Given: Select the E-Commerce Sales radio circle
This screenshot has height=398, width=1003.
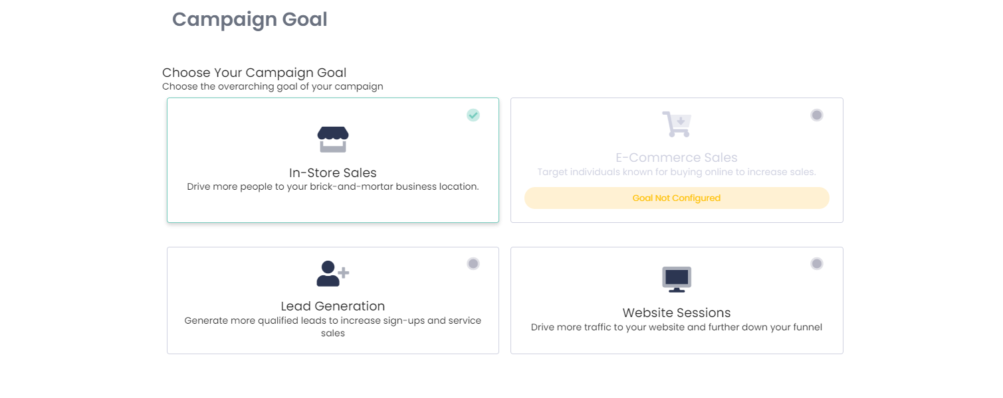Looking at the screenshot, I should point(817,115).
